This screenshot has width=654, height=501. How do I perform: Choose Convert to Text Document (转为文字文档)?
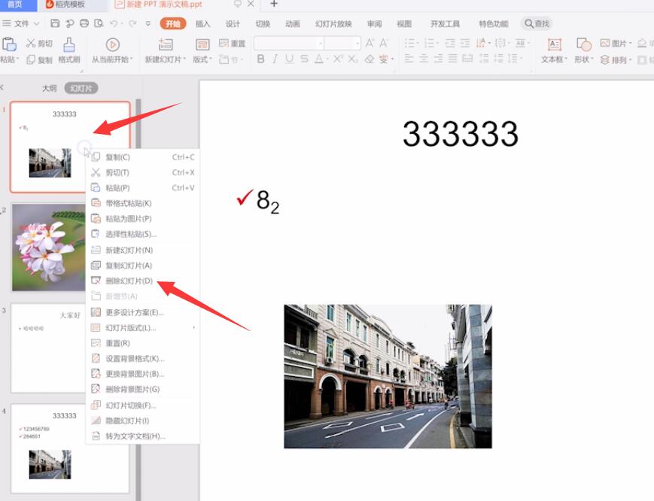[143, 436]
